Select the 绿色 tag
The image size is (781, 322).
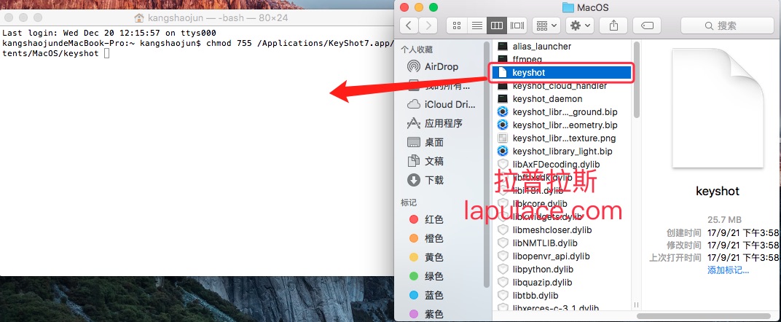(x=426, y=276)
